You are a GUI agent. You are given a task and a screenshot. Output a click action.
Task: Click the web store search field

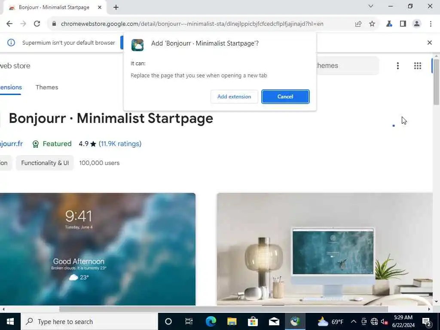pos(347,66)
